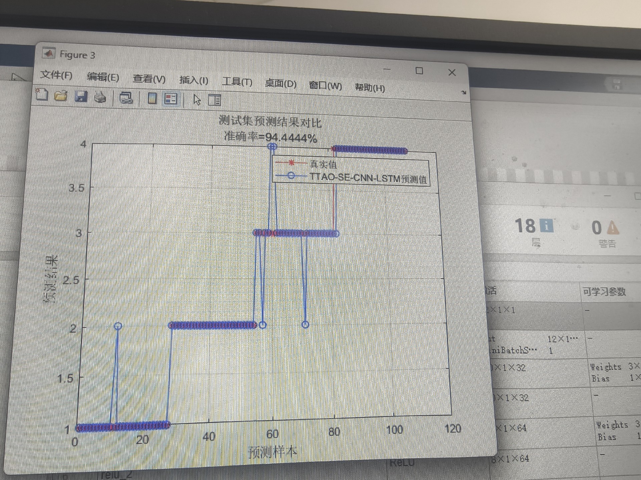Print the figure using the printer icon
641x480 pixels.
click(100, 97)
